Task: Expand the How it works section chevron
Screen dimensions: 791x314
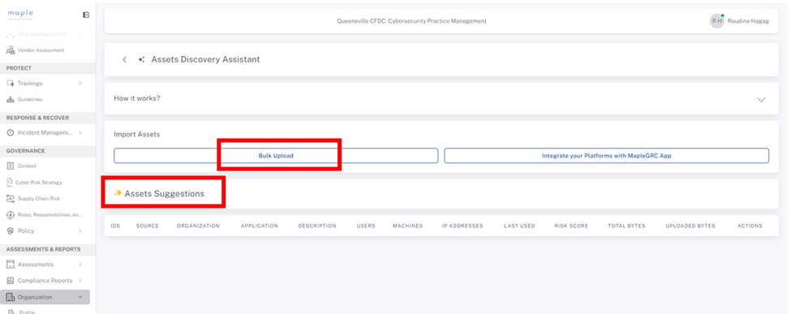Action: pyautogui.click(x=761, y=100)
